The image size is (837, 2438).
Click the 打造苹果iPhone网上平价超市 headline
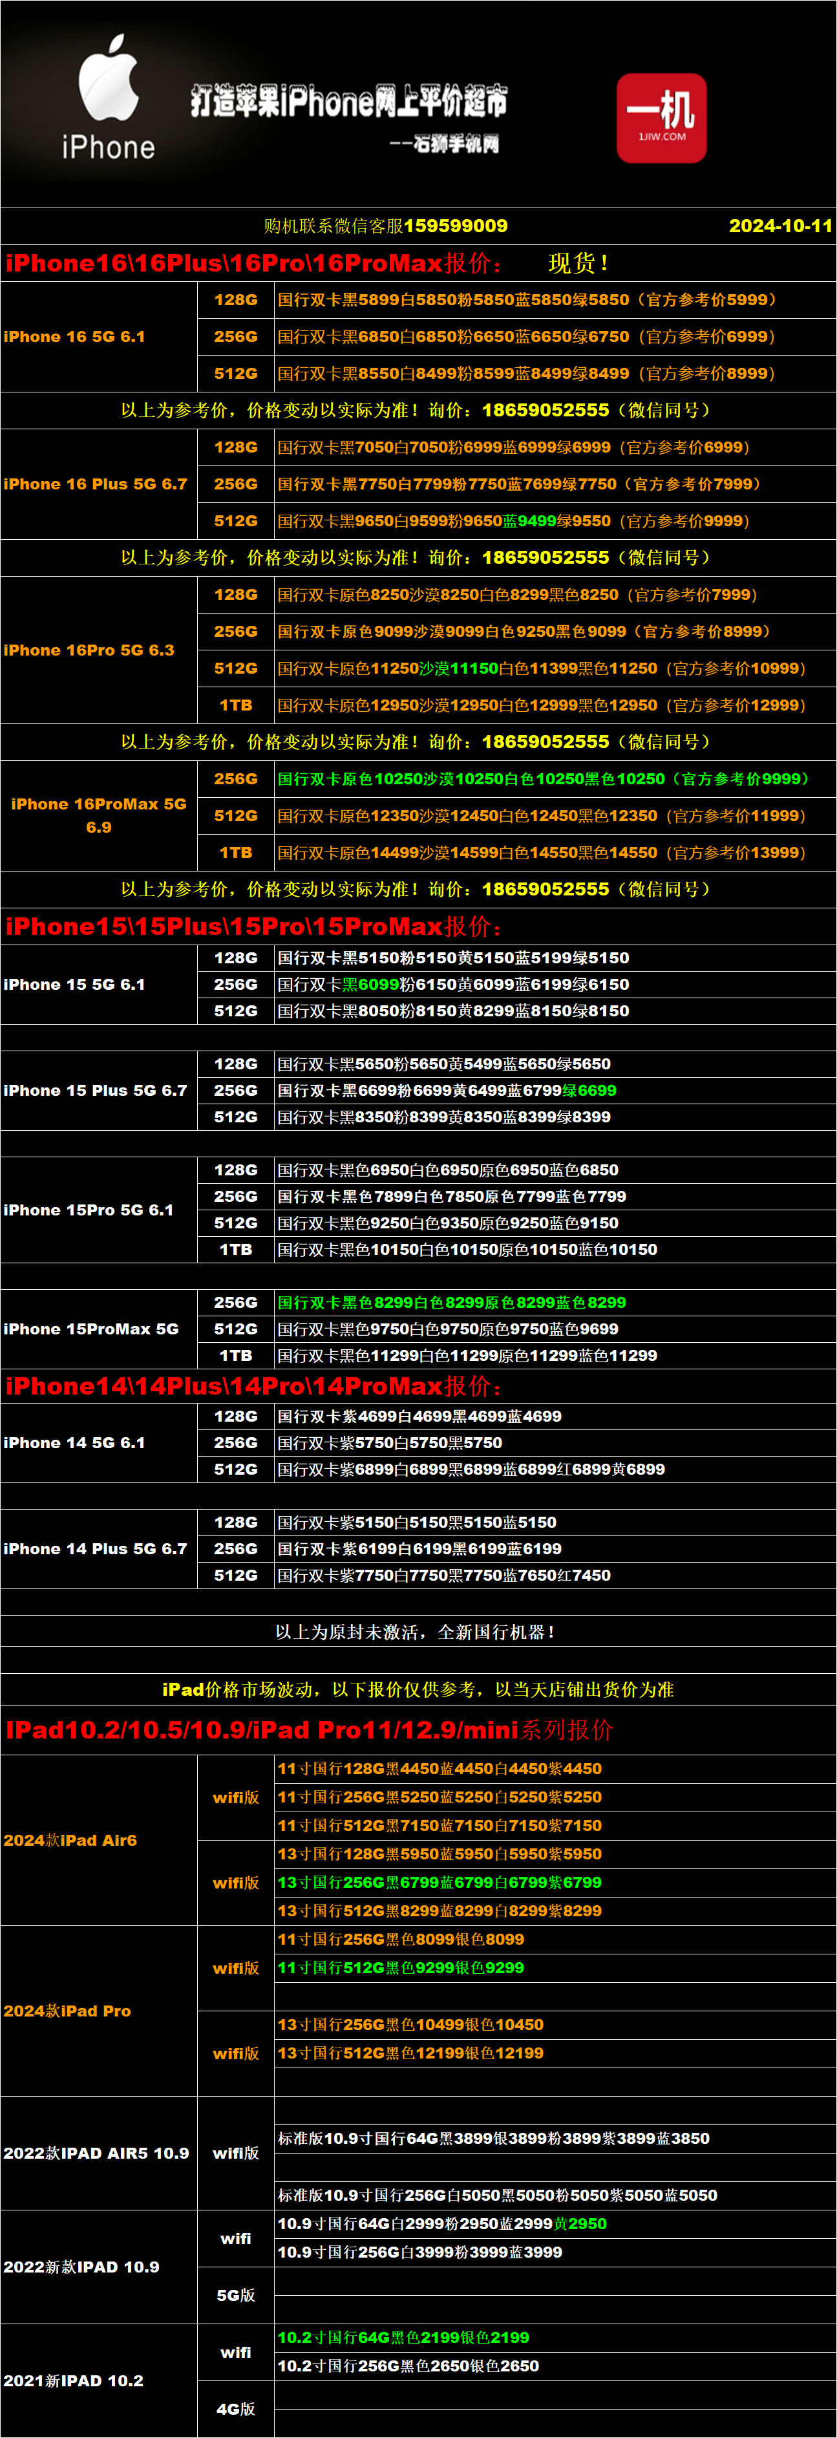click(348, 100)
